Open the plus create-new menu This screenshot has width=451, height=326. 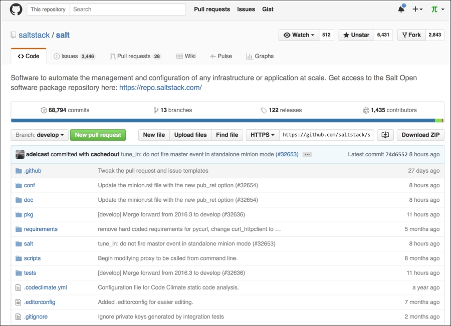click(417, 9)
